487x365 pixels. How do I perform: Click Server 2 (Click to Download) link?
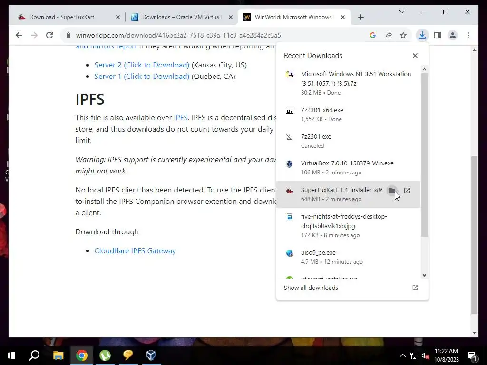[x=142, y=65]
